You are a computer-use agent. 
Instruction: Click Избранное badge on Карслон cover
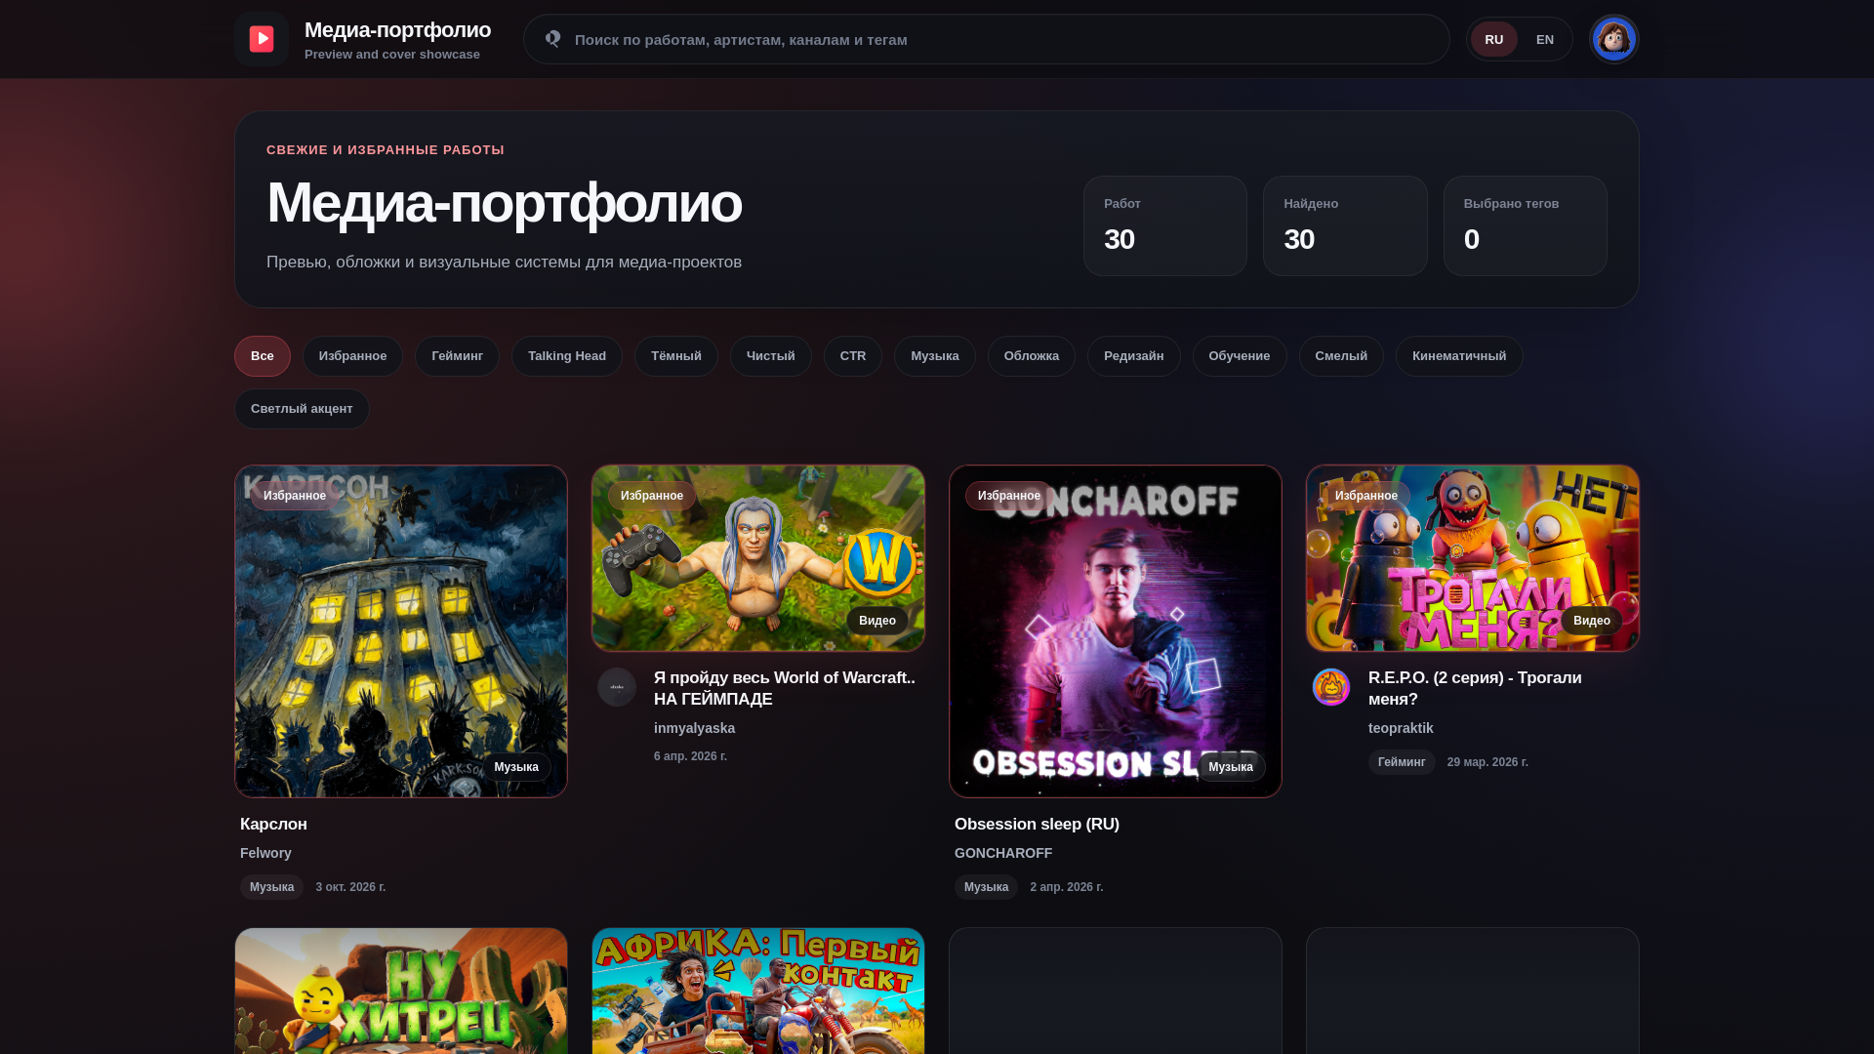(295, 496)
